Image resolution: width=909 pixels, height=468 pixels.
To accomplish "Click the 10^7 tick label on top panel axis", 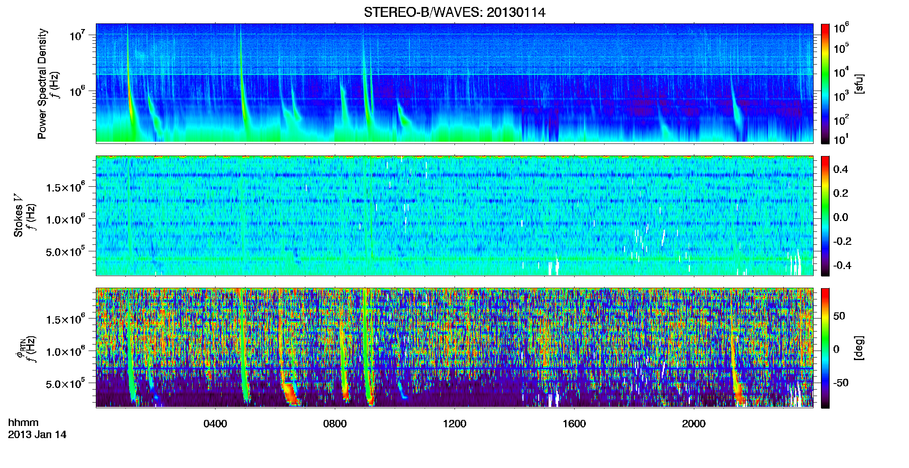I will 78,35.
